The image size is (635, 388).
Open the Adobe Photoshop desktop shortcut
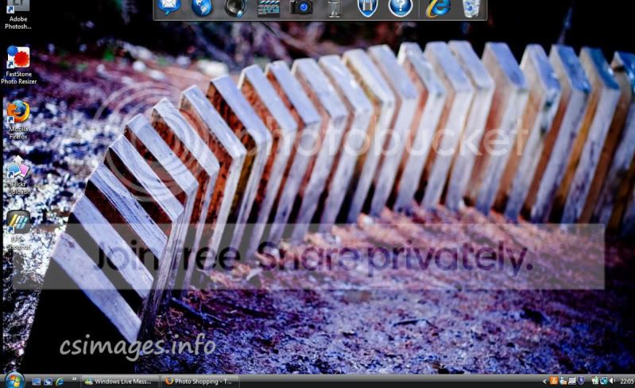(17, 14)
